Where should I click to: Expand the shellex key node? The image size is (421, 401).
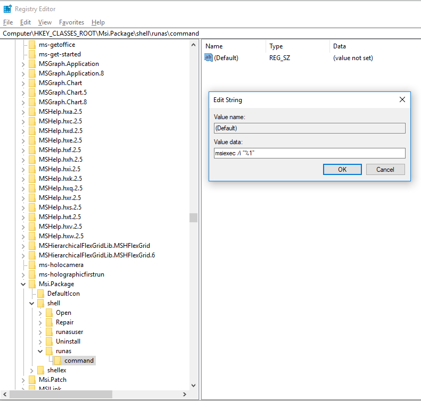tap(31, 370)
